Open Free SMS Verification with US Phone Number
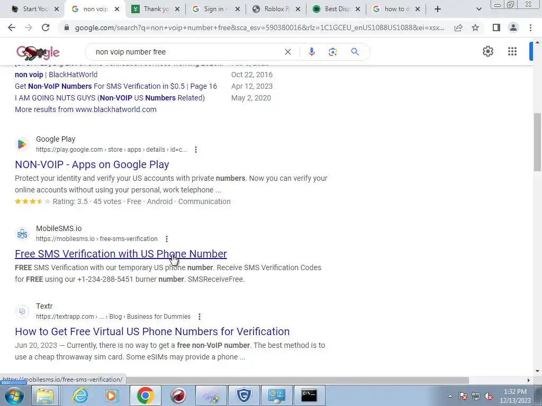This screenshot has height=406, width=542. [x=121, y=254]
